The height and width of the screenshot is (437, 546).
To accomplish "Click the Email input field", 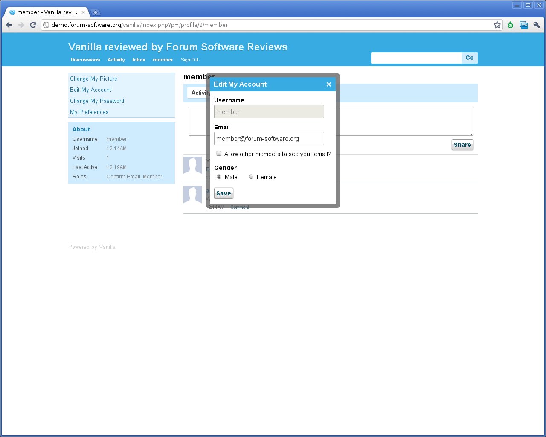I will tap(269, 139).
